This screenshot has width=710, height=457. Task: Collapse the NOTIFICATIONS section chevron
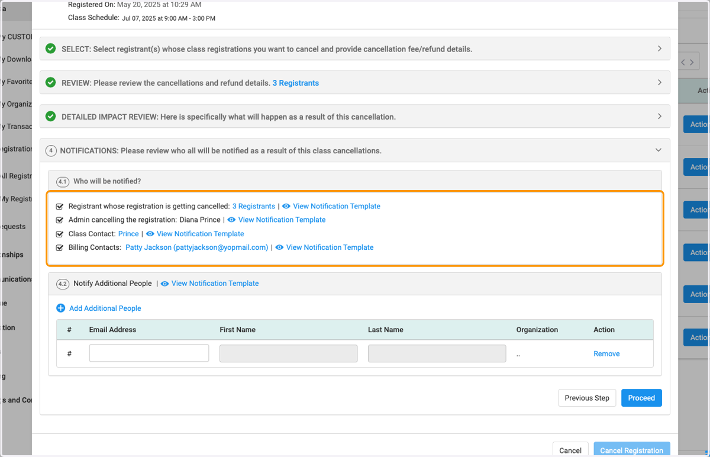click(659, 150)
